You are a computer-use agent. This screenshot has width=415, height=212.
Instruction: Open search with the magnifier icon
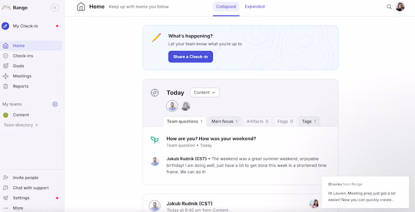click(x=389, y=7)
